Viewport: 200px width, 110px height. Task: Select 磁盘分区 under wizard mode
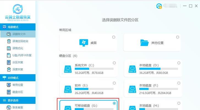click(x=18, y=92)
